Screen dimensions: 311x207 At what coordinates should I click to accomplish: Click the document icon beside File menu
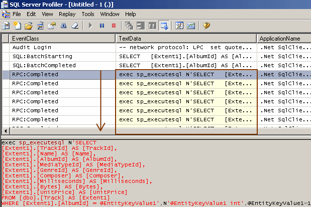coord(6,14)
